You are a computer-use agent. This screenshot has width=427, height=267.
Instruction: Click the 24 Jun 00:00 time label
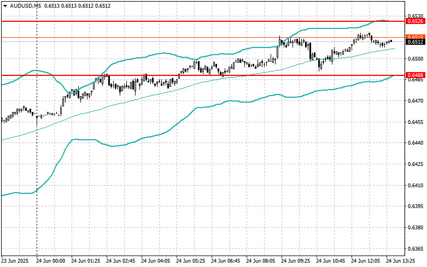[51, 261]
